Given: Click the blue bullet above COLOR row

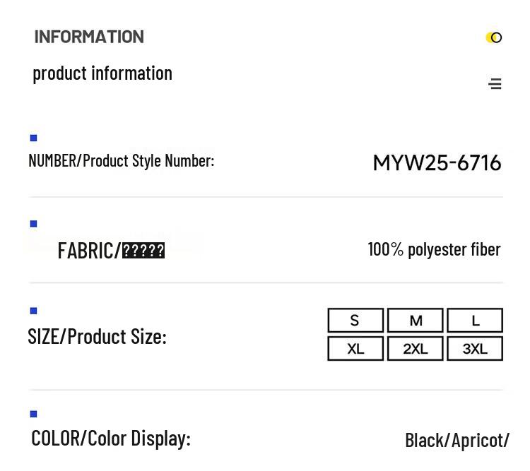Looking at the screenshot, I should pos(33,414).
